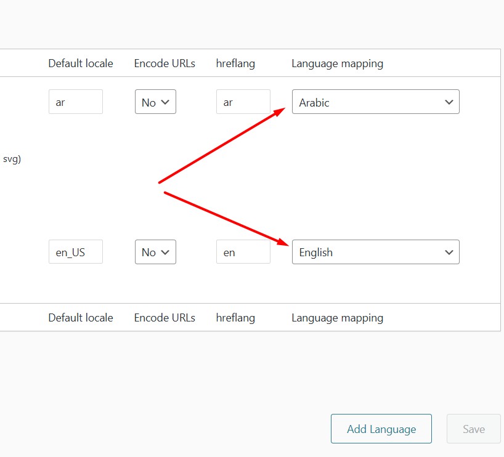504x457 pixels.
Task: Open the Arabic language mapping dropdown
Action: click(375, 102)
